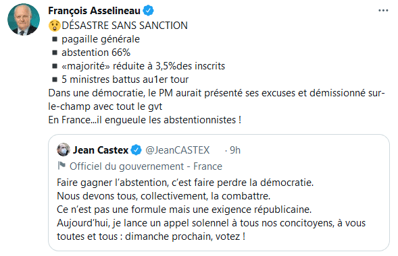
Task: Open the @JeanCASTEX handle
Action: (x=178, y=150)
